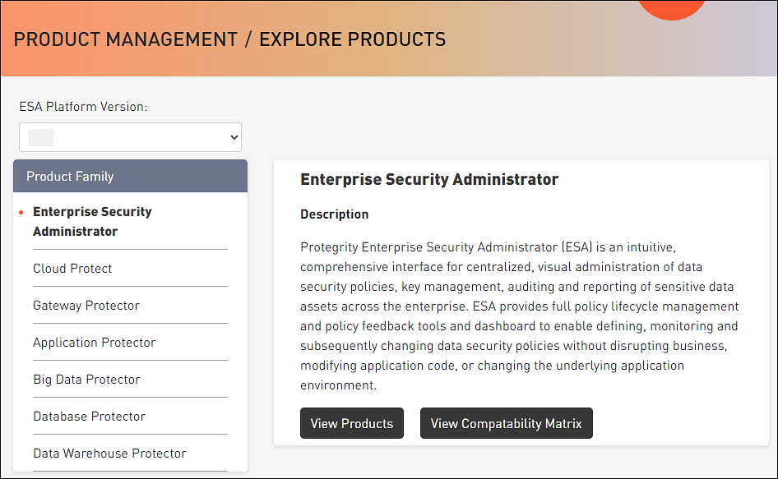Select Big Data Protector
The image size is (778, 479).
point(86,379)
